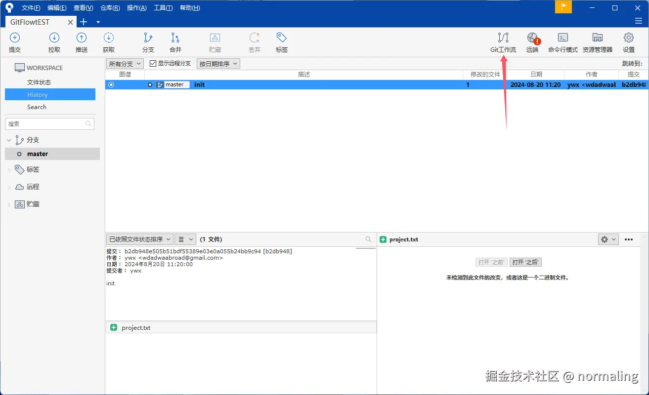Screen dimensions: 649x395
Task: Select master branch in sidebar
Action: pos(52,154)
